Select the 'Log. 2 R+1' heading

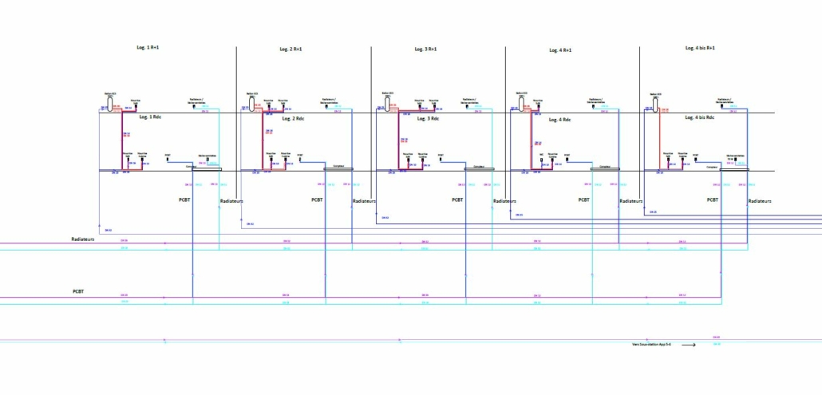point(291,49)
